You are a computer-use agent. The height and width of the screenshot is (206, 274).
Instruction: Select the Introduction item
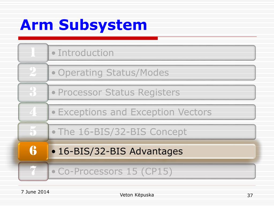[x=152, y=53]
